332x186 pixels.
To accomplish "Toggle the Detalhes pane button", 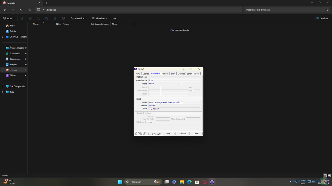I will point(322,18).
